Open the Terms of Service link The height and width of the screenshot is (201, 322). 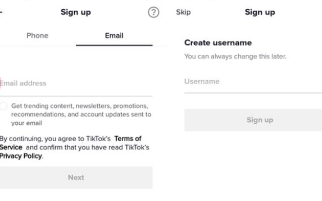(128, 138)
